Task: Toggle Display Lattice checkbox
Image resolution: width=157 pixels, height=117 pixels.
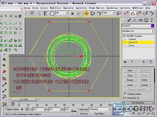Action: click(125, 94)
